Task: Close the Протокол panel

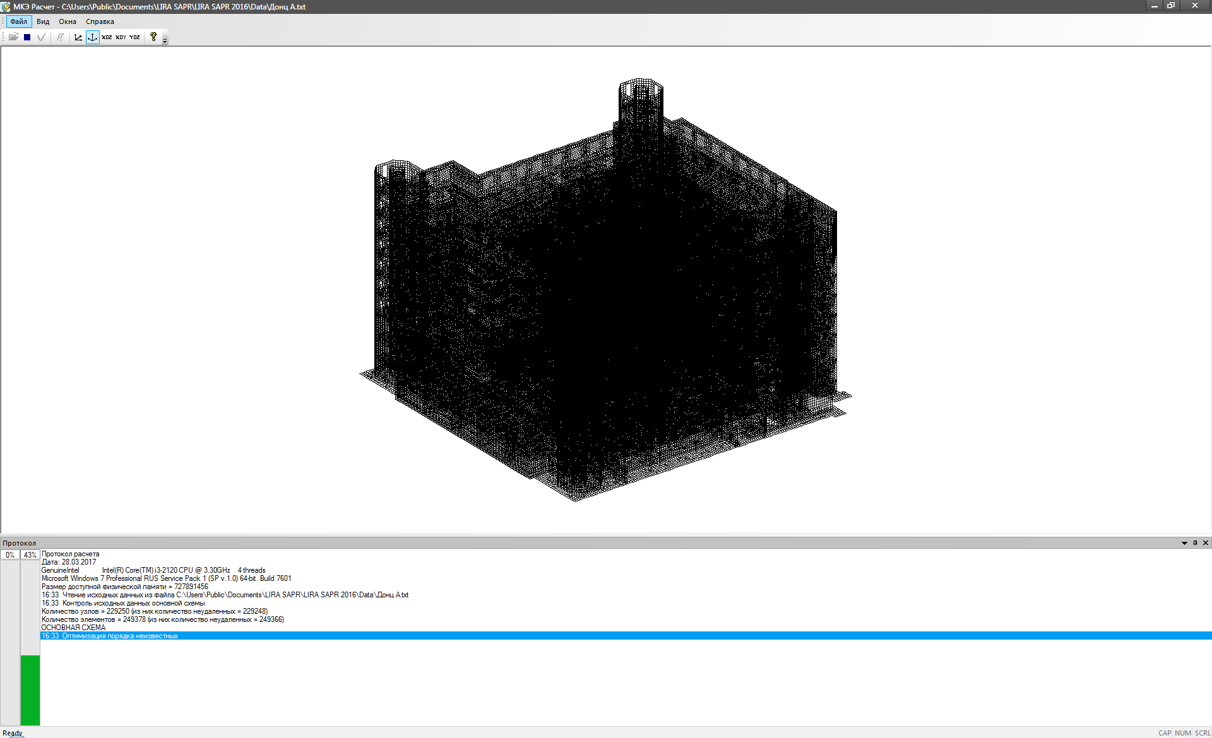Action: (1206, 543)
